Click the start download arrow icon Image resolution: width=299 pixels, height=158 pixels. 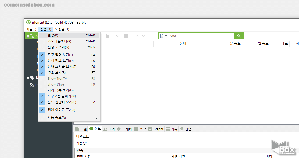click(x=118, y=36)
